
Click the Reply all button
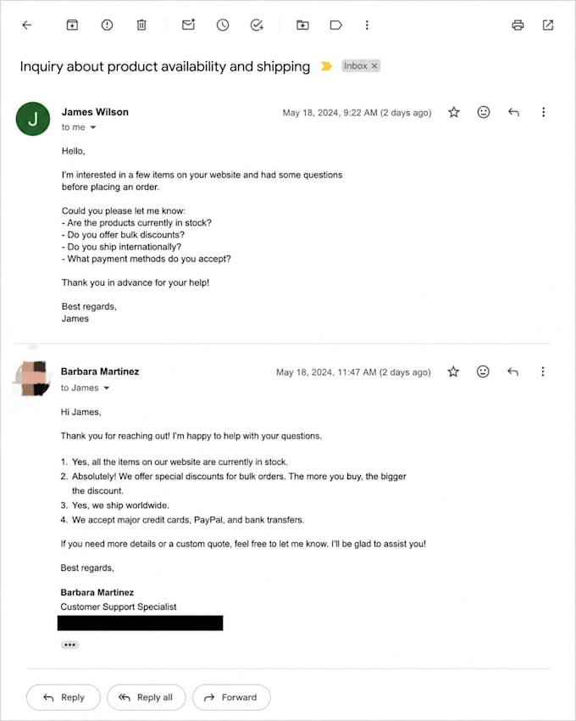pos(146,697)
